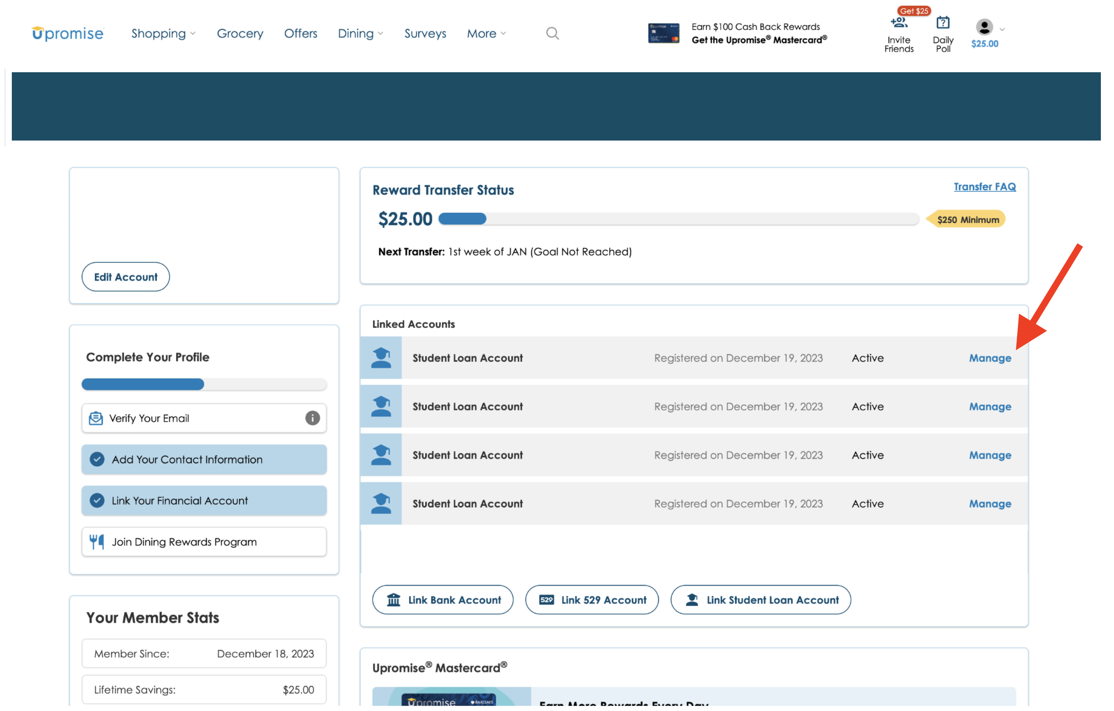
Task: Click first Student Loan Account graduate icon
Action: click(x=381, y=358)
